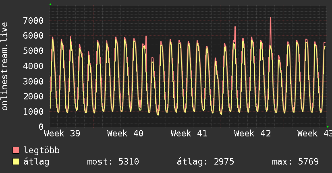The width and height of the screenshot is (332, 173).
Task: Select the átlag legend label beside yellow swatch
Action: click(x=36, y=162)
